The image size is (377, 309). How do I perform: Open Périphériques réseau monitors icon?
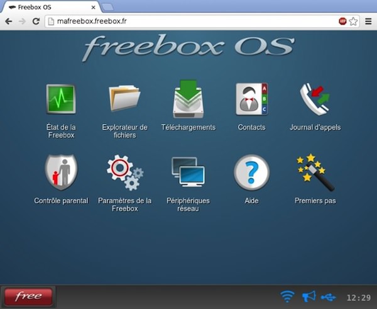(188, 172)
